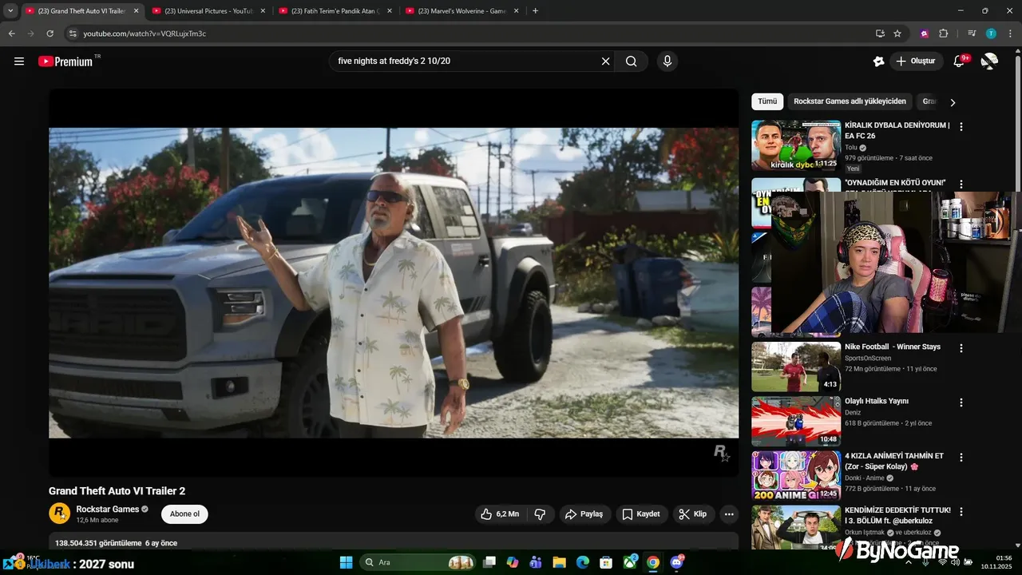Open the media controls icon in Chrome toolbar
1022x575 pixels.
[972, 34]
